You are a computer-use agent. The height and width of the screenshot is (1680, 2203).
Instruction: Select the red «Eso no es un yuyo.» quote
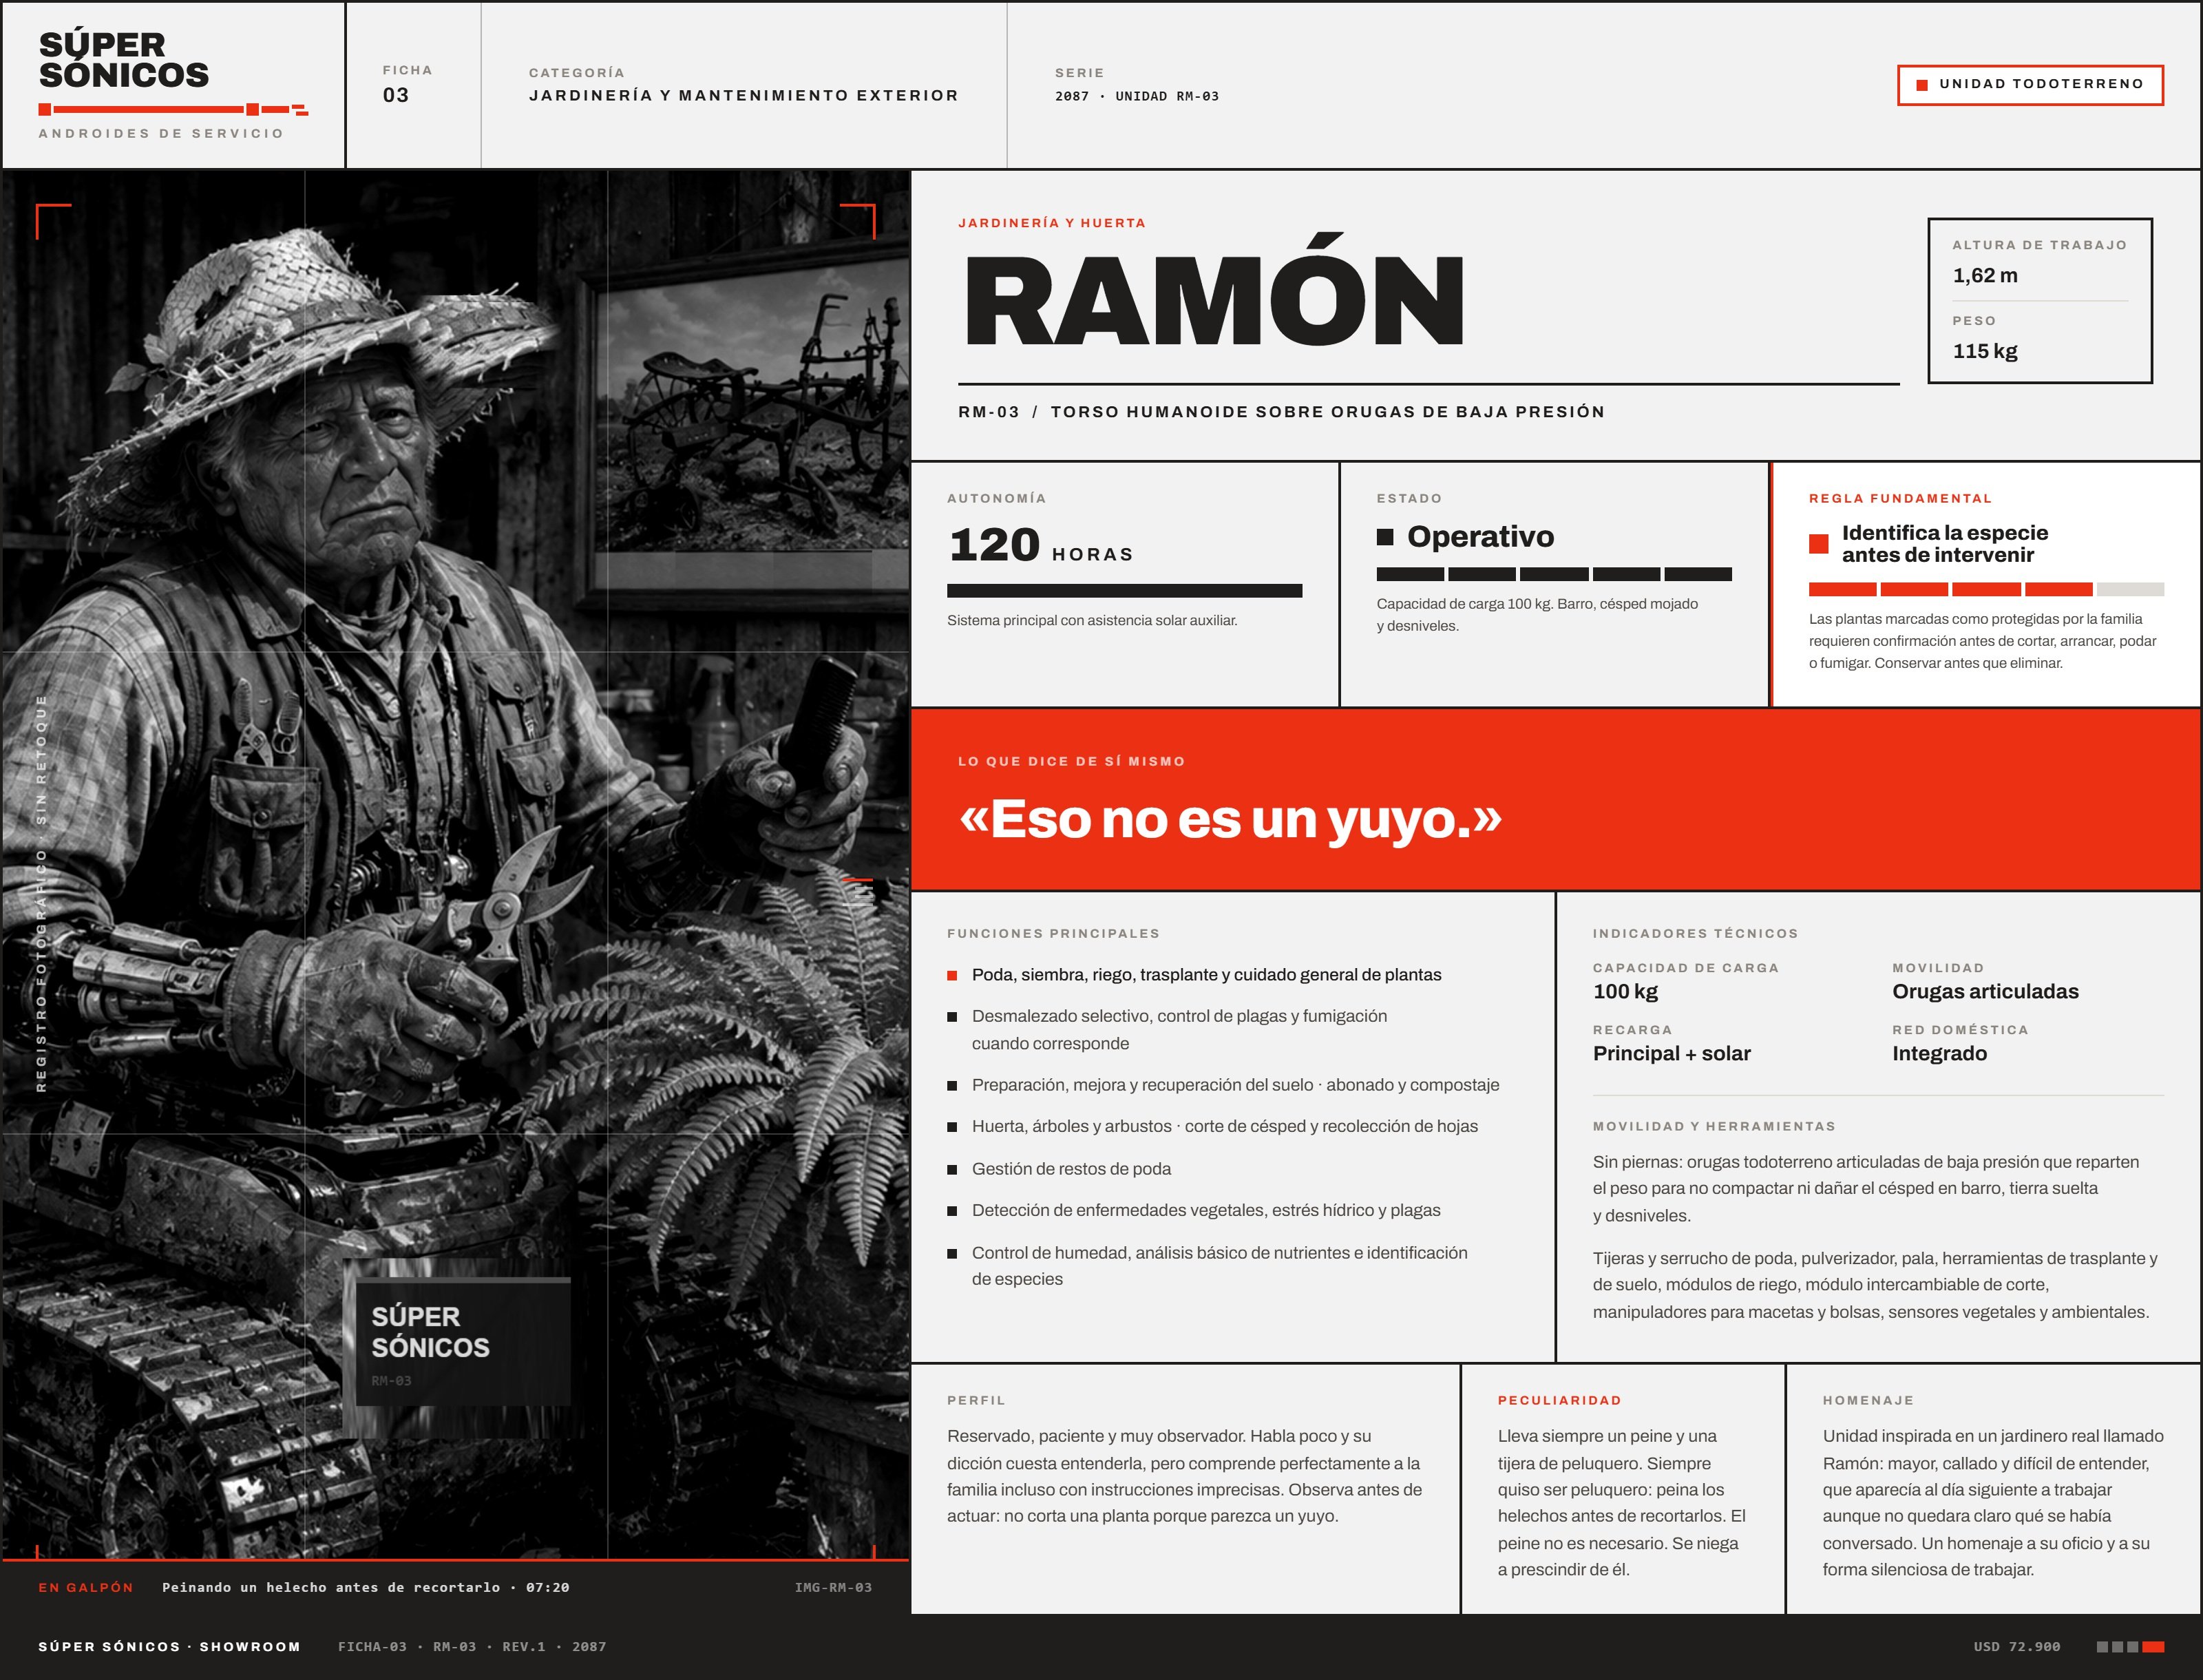[x=1230, y=819]
